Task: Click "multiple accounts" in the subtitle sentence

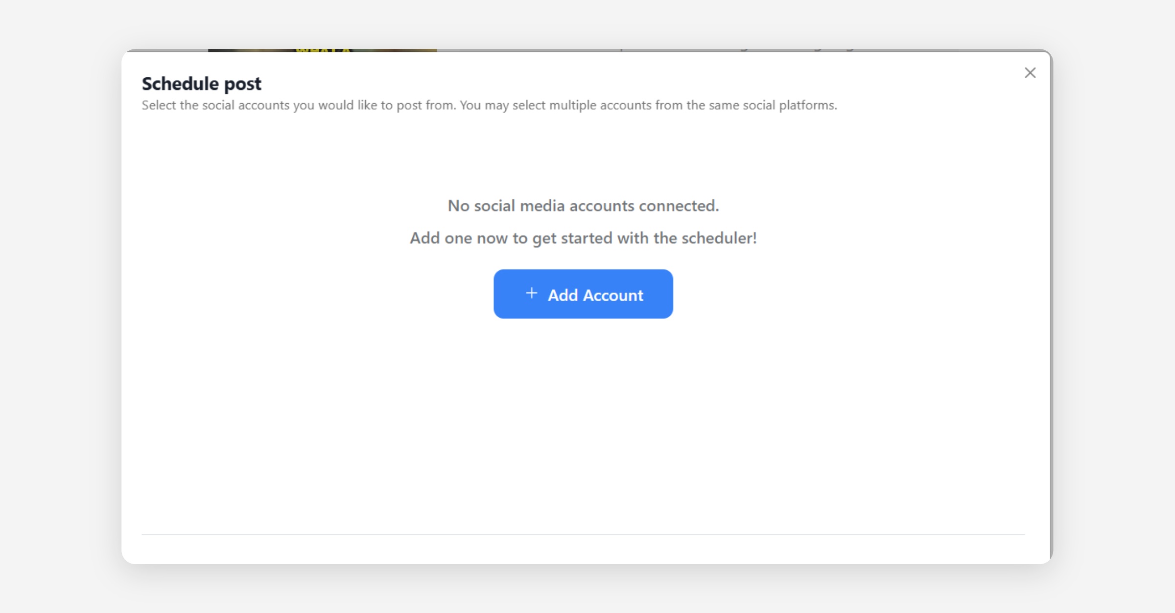Action: pos(600,105)
